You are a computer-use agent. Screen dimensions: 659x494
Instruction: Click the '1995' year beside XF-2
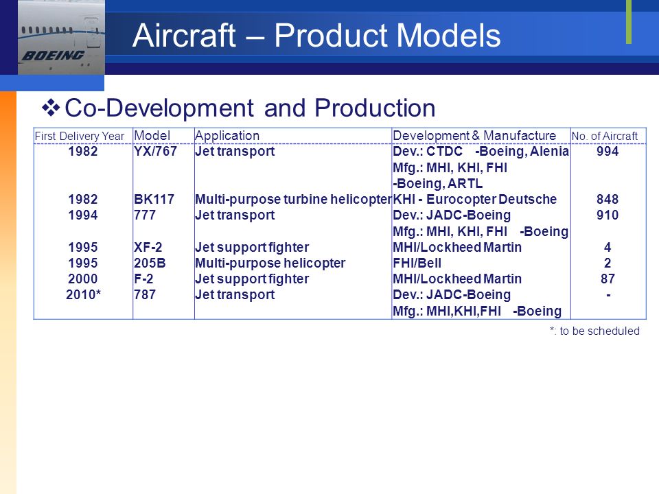coord(83,247)
